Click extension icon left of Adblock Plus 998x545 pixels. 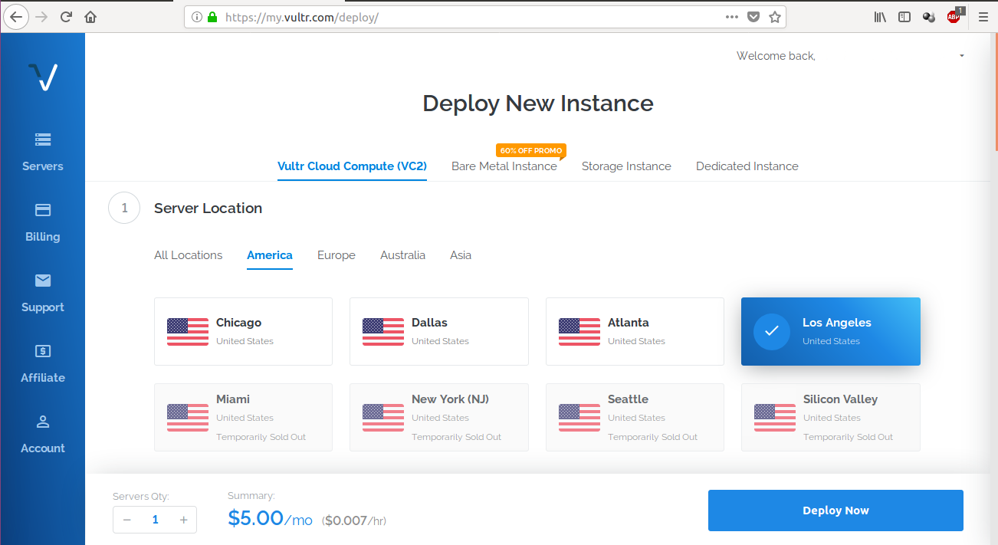[929, 16]
